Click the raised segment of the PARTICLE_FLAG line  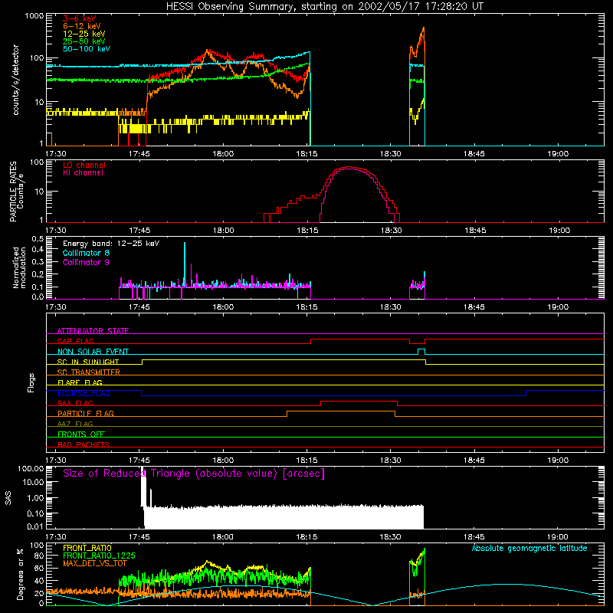[341, 411]
